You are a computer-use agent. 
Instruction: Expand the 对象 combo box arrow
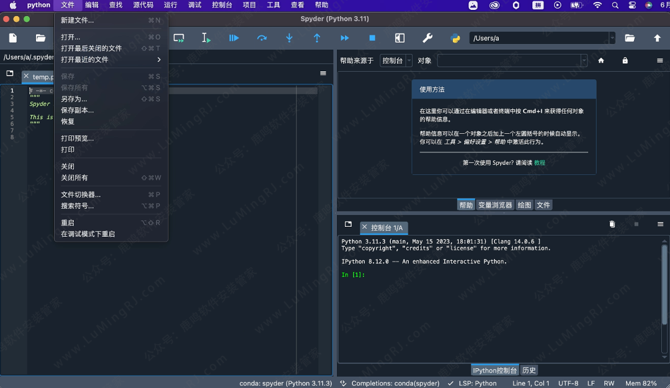click(584, 61)
